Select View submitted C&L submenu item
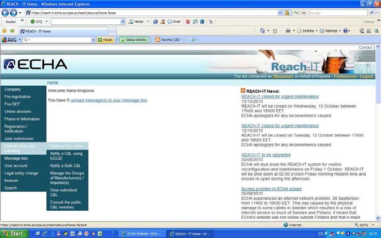Viewport: 381px width, 238px height. [x=67, y=192]
